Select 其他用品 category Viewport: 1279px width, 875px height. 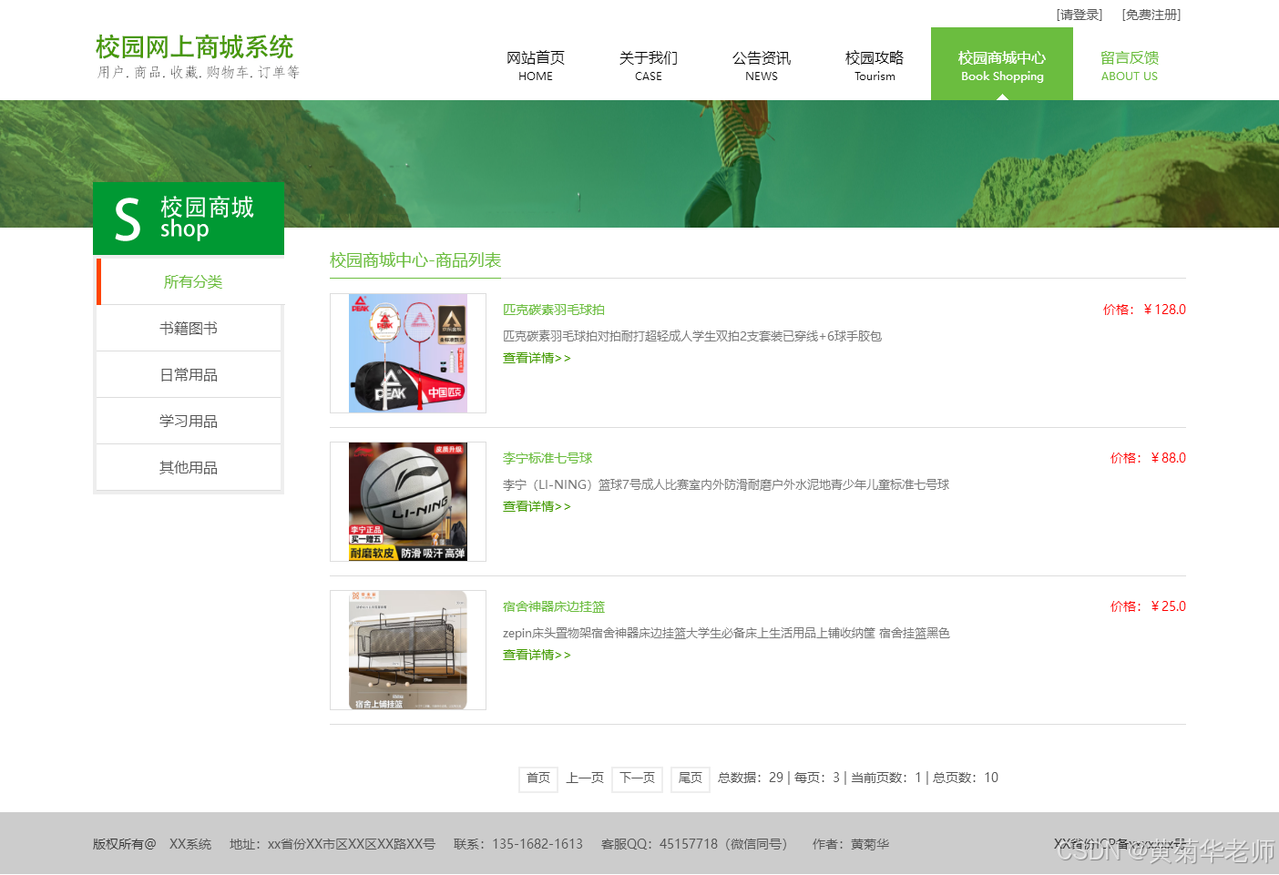point(189,467)
